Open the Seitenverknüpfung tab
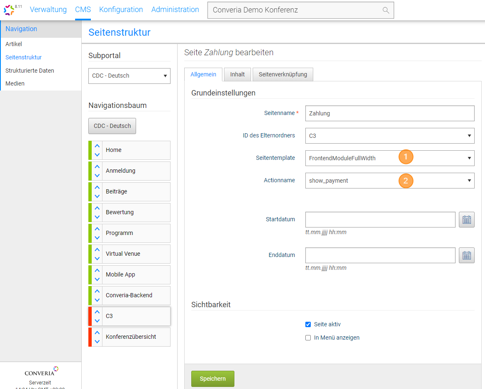The height and width of the screenshot is (389, 485). 283,74
